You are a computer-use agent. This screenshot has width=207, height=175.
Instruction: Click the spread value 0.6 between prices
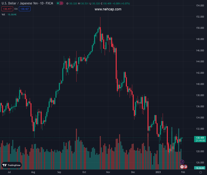coord(16,9)
